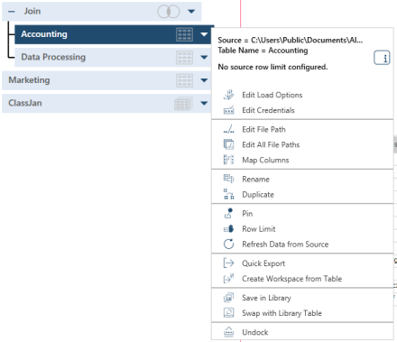Open the ClassJan dropdown arrow
This screenshot has width=397, height=342.
tap(204, 103)
